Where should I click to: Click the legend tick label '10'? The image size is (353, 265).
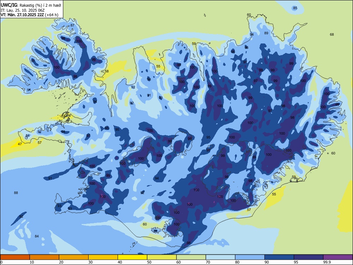point(32,262)
